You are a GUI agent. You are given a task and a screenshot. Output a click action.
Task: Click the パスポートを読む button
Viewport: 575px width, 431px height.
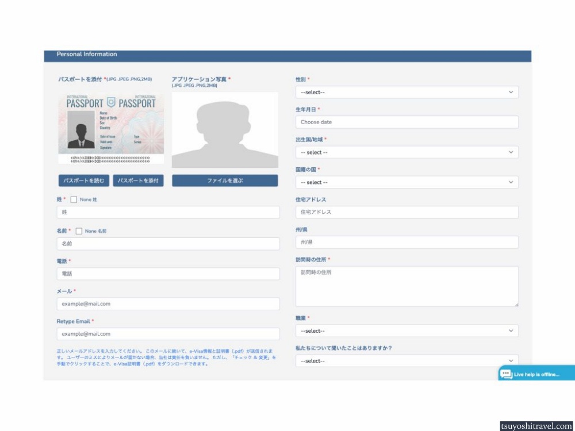pyautogui.click(x=84, y=180)
